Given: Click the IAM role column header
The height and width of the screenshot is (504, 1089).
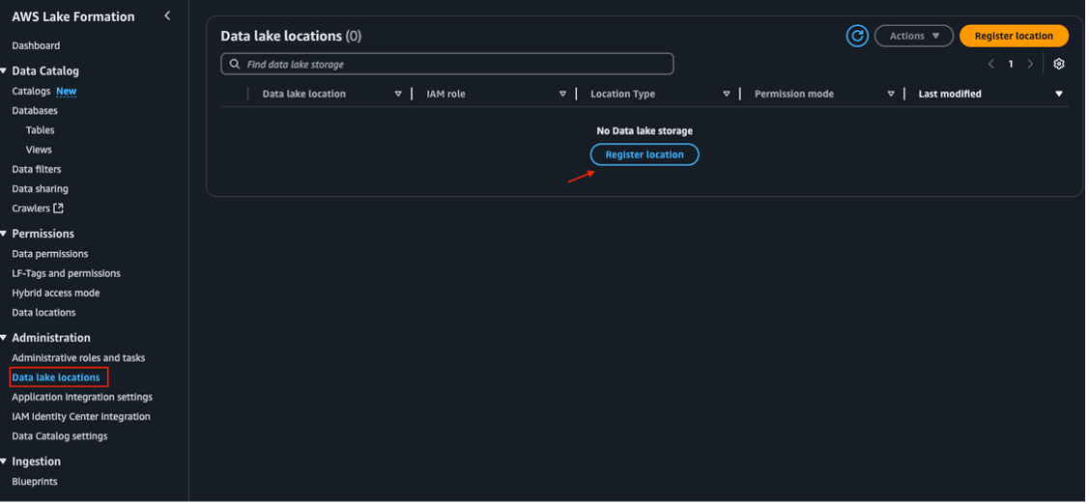Looking at the screenshot, I should (x=445, y=94).
